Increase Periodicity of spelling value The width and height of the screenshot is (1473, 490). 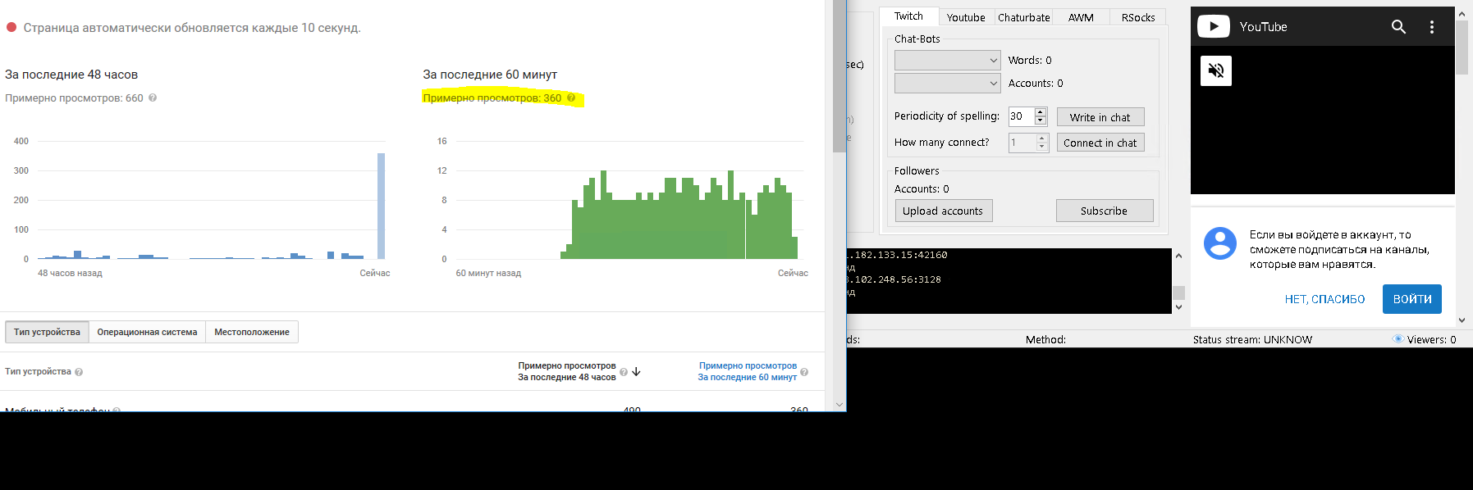(1041, 112)
